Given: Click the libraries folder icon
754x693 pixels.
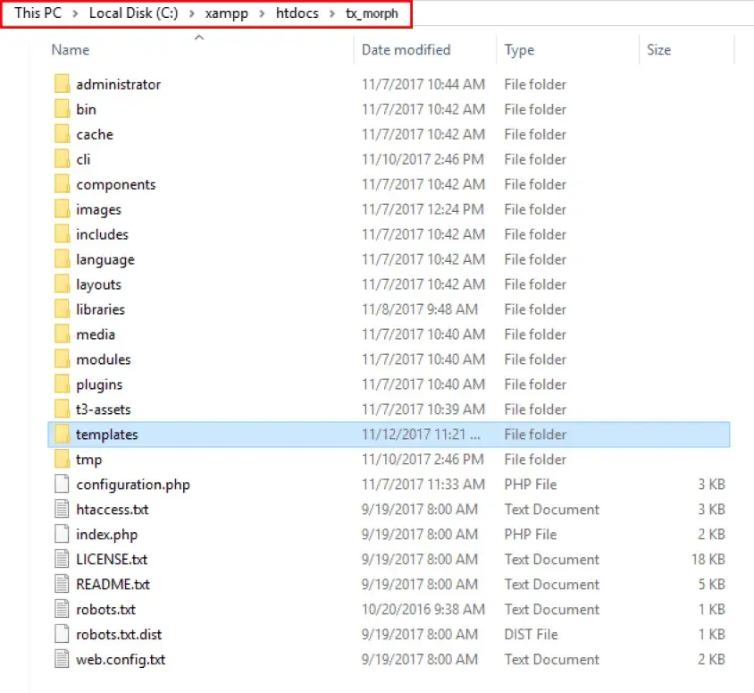Looking at the screenshot, I should coord(62,309).
